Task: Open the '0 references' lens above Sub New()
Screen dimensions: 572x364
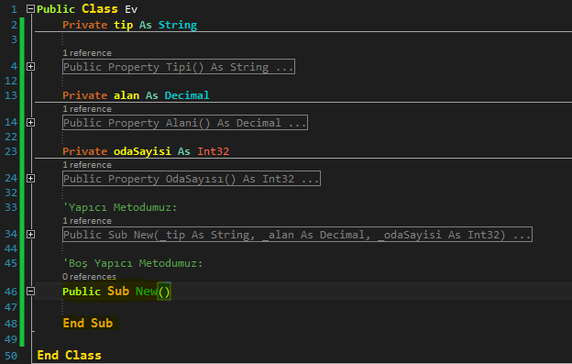Action: tap(89, 277)
